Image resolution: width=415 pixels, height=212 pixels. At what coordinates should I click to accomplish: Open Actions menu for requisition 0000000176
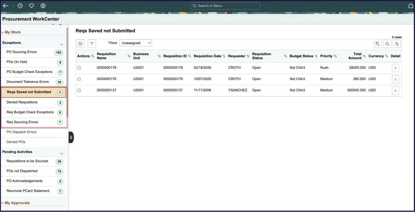coord(79,79)
